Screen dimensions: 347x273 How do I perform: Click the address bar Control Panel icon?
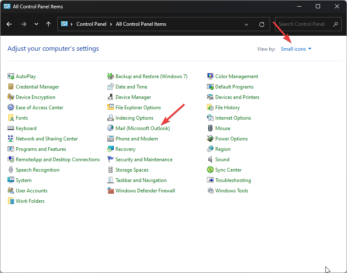[x=64, y=24]
